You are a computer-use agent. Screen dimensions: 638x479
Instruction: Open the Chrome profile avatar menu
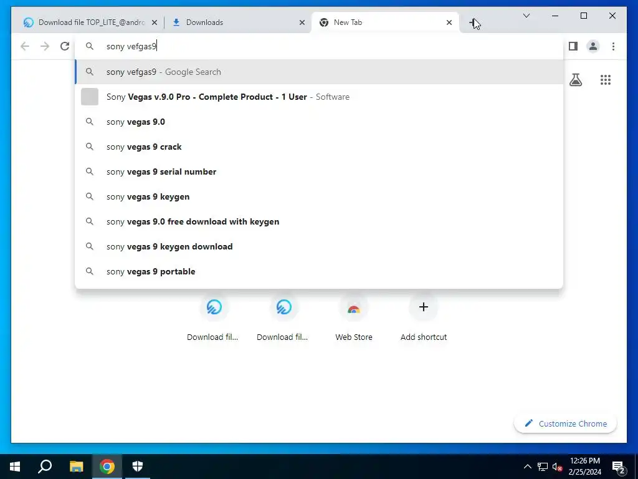tap(593, 46)
